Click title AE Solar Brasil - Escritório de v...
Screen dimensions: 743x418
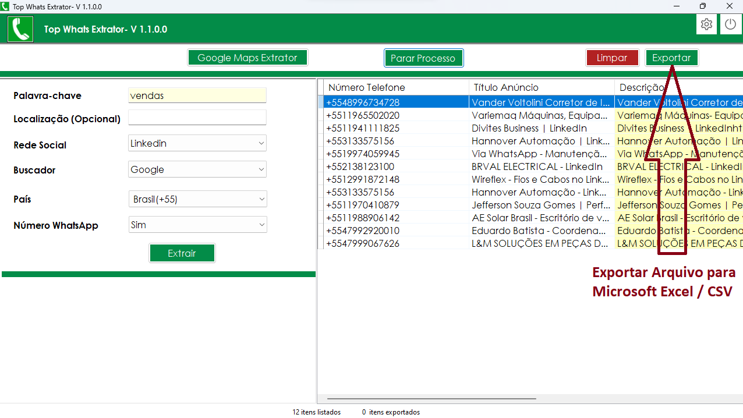click(541, 218)
